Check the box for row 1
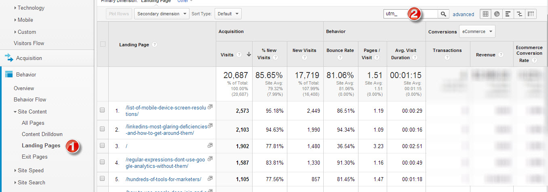The width and height of the screenshot is (548, 192). 102,110
